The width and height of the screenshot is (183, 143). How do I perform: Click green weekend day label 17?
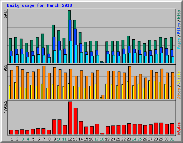[97, 139]
